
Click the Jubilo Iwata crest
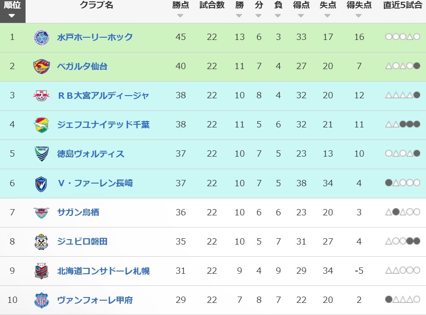click(x=41, y=241)
